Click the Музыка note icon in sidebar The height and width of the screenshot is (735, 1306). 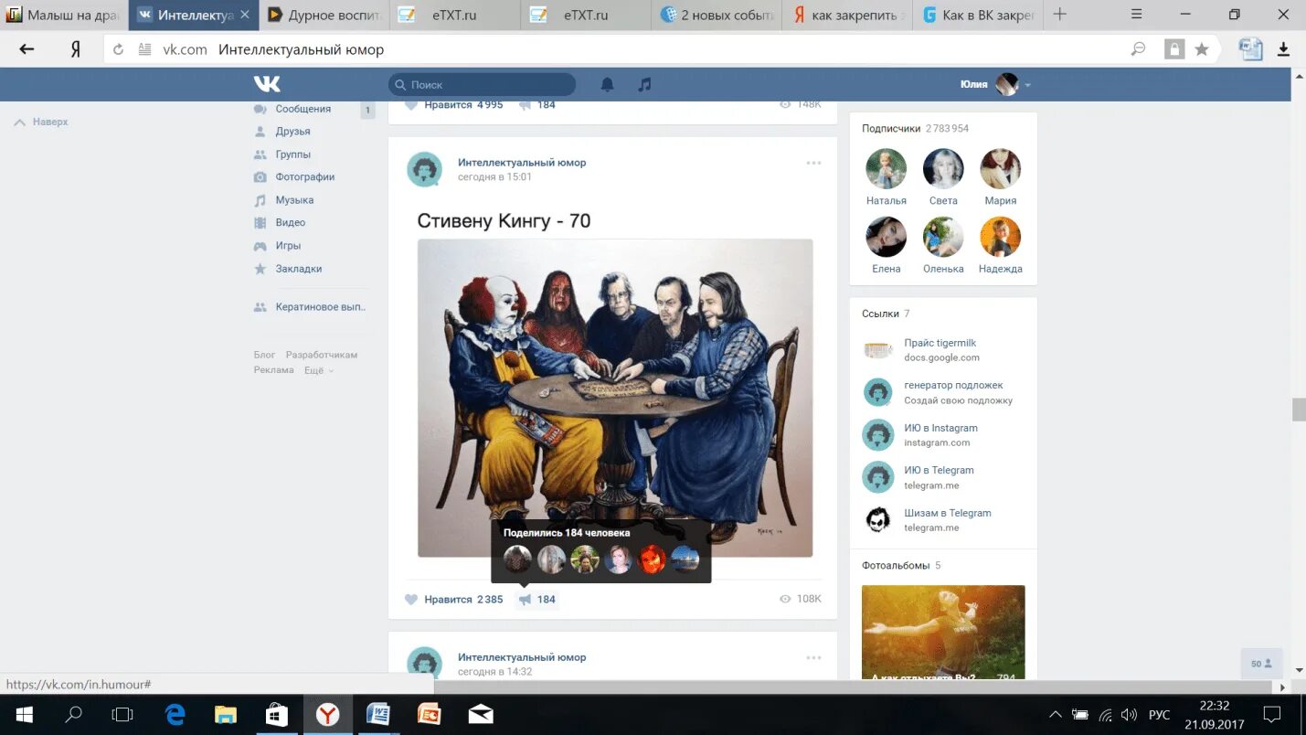[260, 200]
